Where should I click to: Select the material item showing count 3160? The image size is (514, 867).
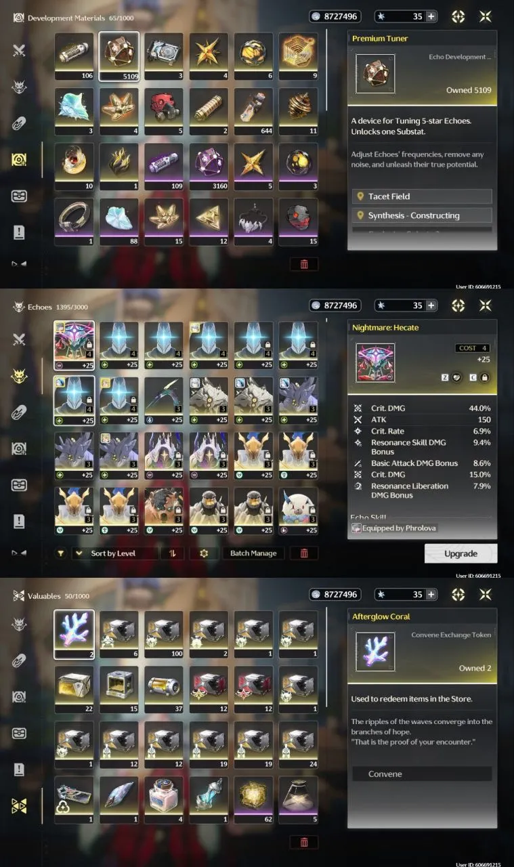(x=209, y=167)
